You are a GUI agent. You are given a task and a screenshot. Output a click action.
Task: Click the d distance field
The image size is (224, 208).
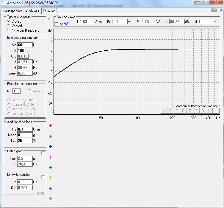coord(206,22)
